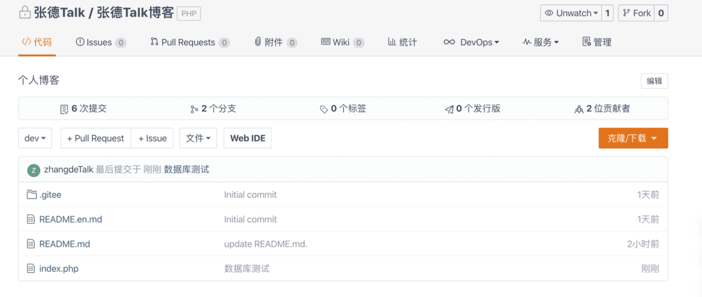Click the DevOps infinity icon
Screen dimensions: 702x297
449,42
